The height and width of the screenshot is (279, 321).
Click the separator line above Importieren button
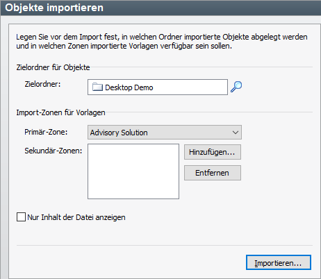click(165, 245)
